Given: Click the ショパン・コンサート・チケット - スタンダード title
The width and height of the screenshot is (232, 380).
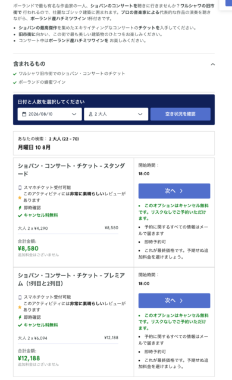Looking at the screenshot, I should (x=71, y=170).
